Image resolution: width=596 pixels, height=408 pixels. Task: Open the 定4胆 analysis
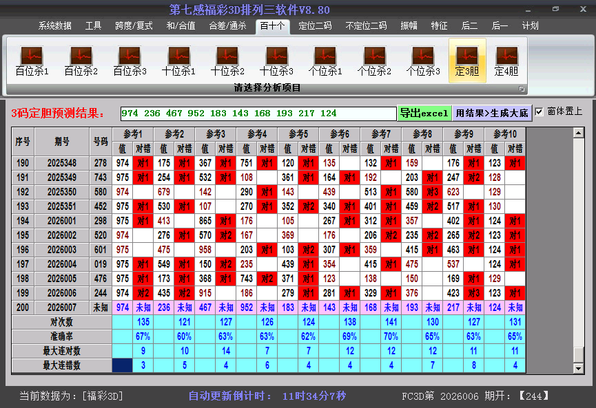click(506, 61)
